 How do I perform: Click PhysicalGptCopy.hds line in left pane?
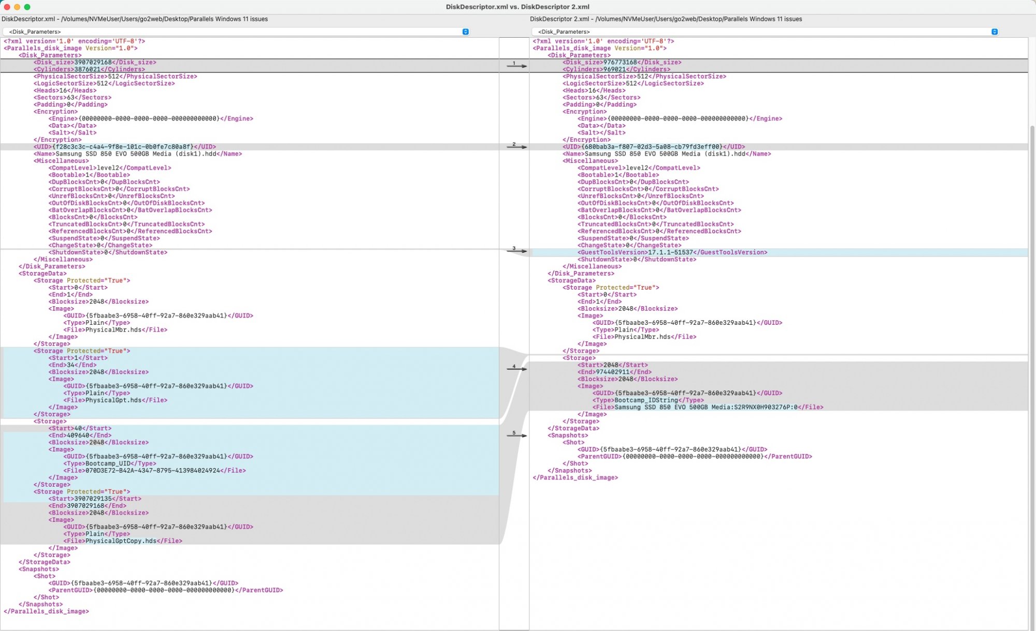[123, 541]
